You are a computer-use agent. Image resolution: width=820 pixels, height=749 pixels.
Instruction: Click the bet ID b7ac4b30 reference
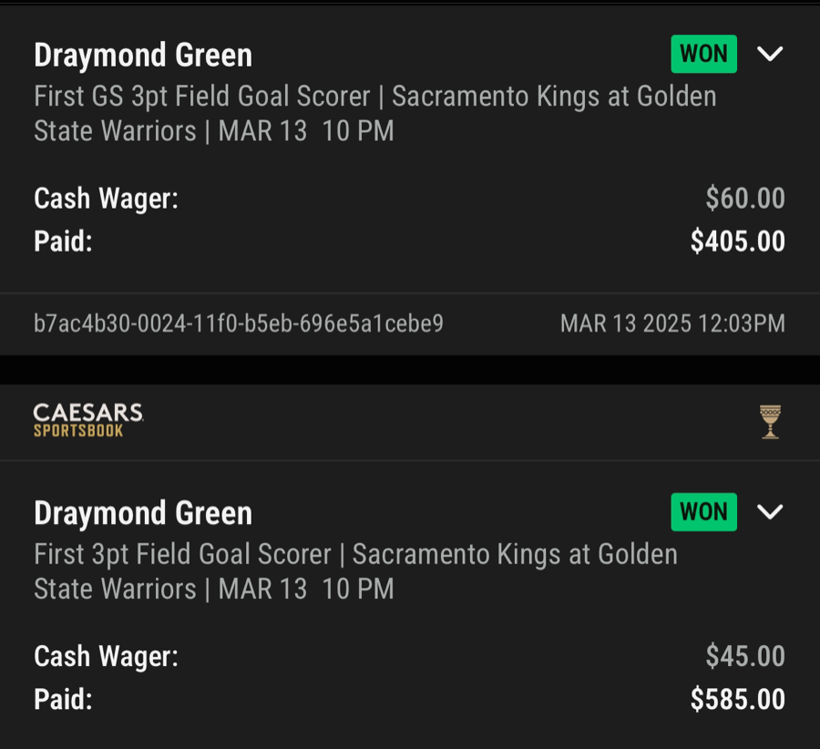[239, 323]
